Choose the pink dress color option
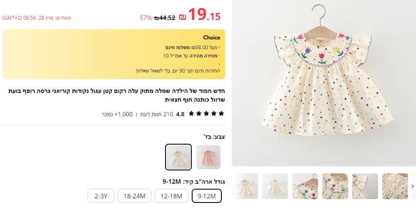Viewport: 416px width, 215px height. (x=208, y=157)
